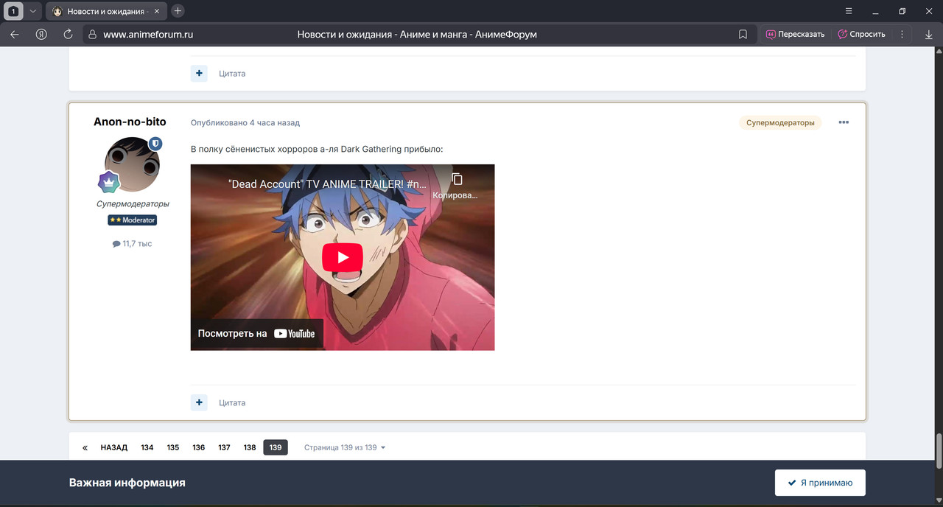Expand the Страница 139 из 139 dropdown
The height and width of the screenshot is (507, 943).
[345, 447]
